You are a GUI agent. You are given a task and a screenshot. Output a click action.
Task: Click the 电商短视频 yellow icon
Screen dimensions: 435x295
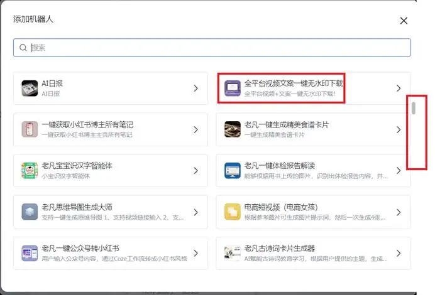click(x=232, y=212)
